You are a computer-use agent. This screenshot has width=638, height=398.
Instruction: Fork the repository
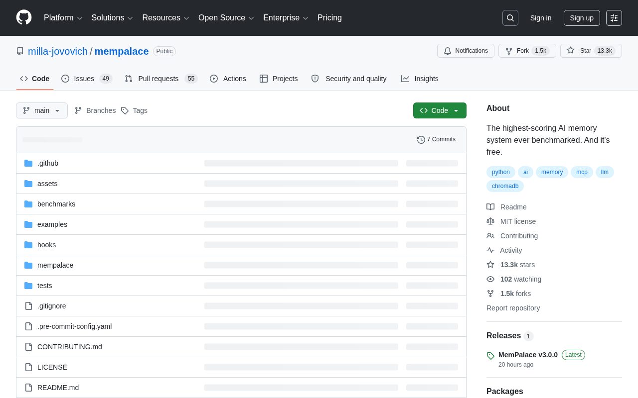pos(527,51)
